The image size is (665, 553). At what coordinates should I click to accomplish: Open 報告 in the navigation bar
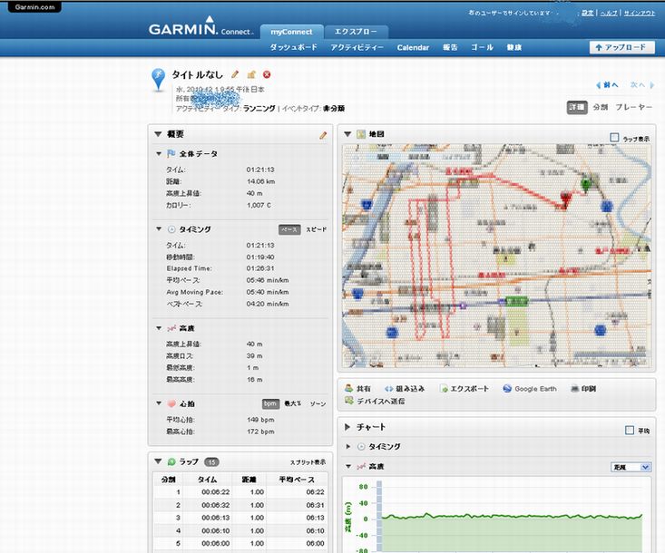450,47
